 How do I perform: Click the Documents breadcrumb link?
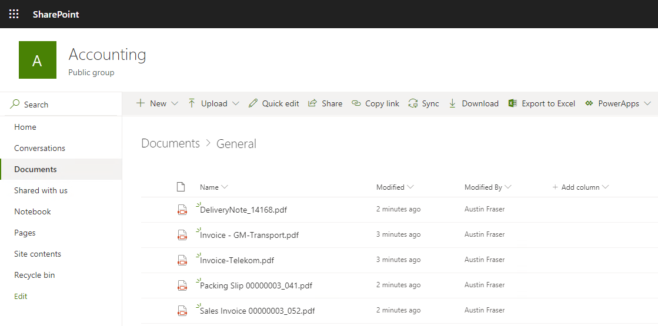click(x=171, y=144)
